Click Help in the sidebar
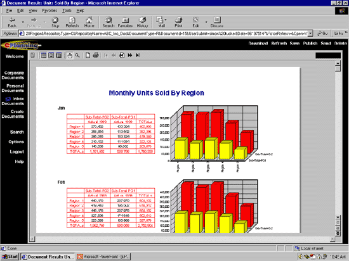 coord(20,162)
